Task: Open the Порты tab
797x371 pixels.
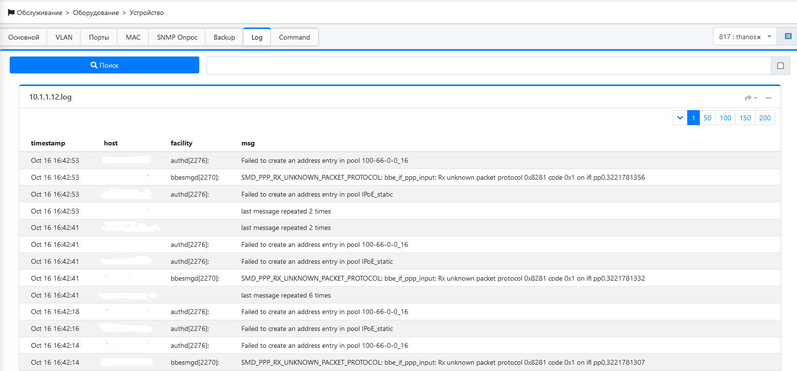Action: 99,37
